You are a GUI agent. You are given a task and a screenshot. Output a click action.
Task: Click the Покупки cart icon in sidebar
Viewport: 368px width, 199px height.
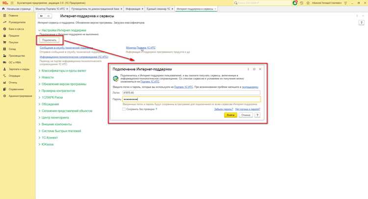click(4, 43)
